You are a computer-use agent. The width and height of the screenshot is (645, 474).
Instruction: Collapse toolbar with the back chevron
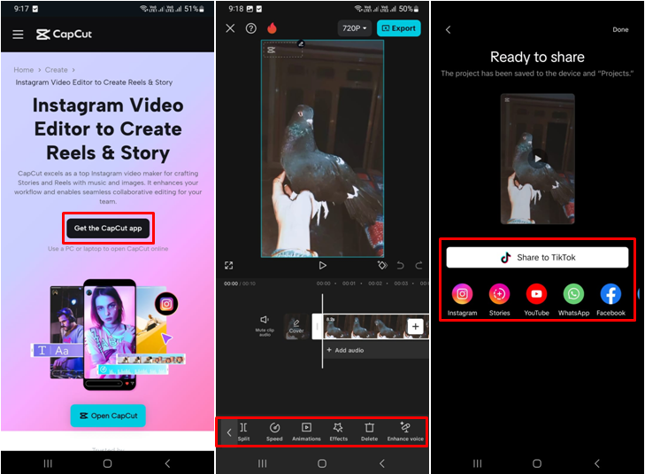[x=229, y=432]
